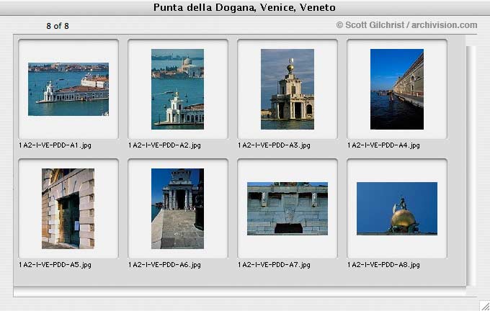Viewport: 490px width, 311px height.
Task: Click the window resize grip corner
Action: point(485,306)
